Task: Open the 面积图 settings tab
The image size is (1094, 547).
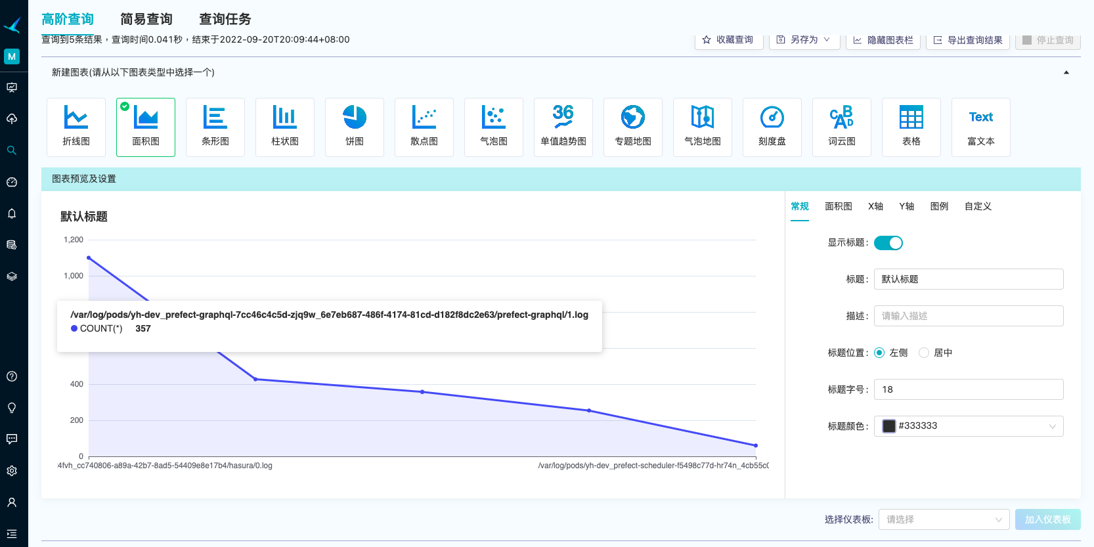Action: click(x=839, y=206)
